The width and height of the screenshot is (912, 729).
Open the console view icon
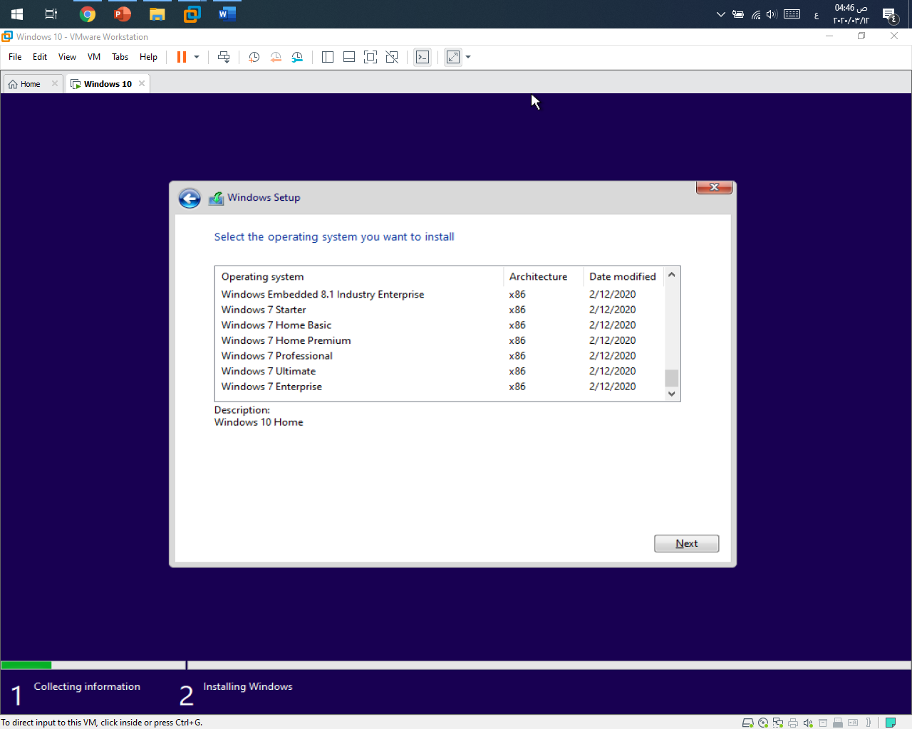(423, 57)
